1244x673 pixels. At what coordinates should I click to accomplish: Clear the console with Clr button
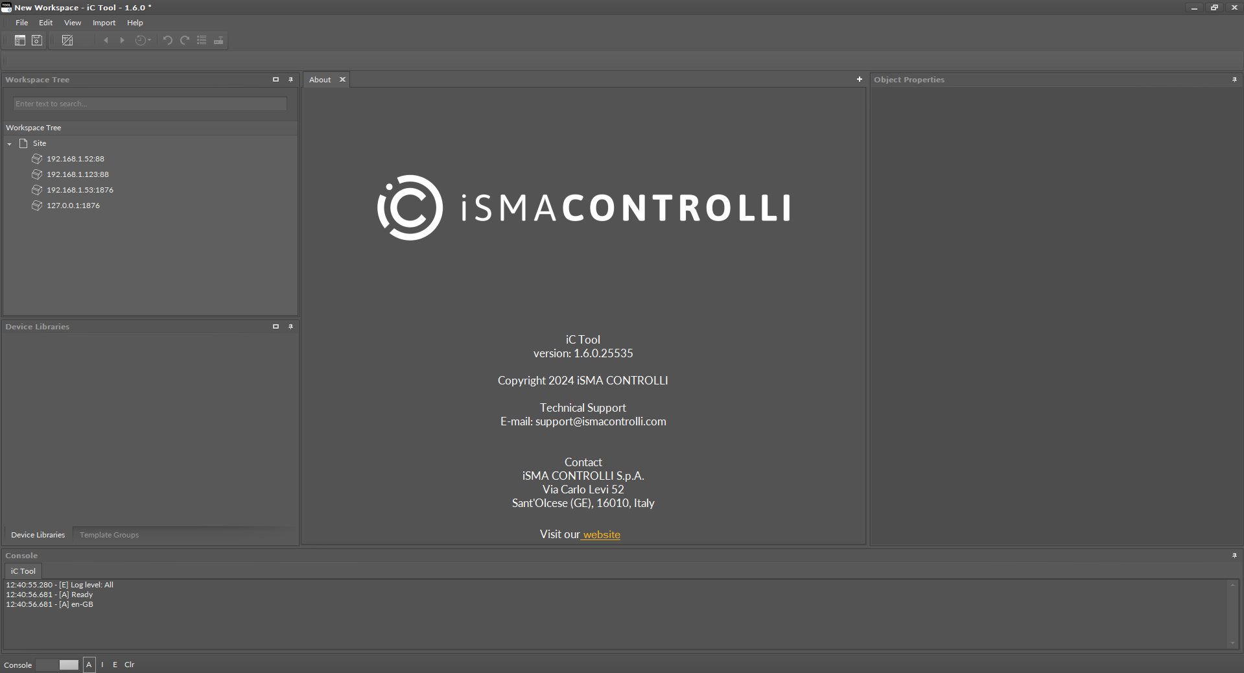pyautogui.click(x=130, y=665)
